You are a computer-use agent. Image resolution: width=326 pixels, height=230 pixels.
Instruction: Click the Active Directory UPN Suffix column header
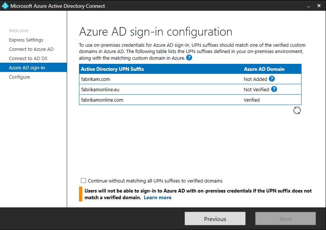112,69
